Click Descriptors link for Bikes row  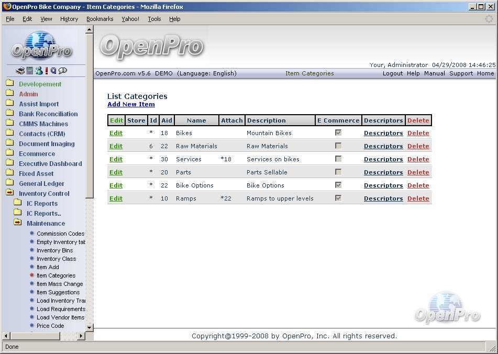point(383,133)
